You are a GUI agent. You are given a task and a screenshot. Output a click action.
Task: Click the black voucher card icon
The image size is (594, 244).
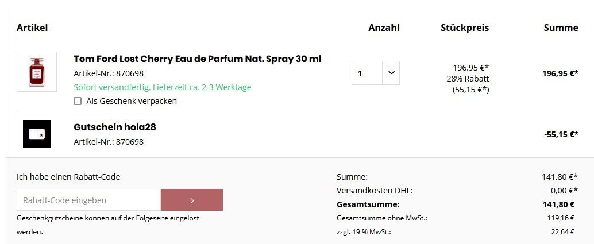point(37,134)
